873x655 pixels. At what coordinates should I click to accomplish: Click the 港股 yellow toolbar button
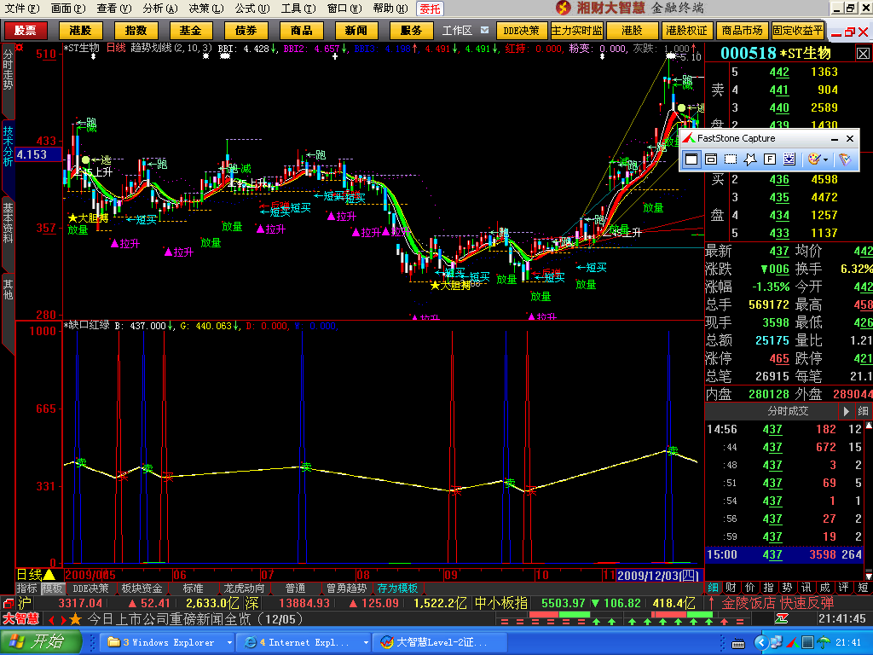click(81, 31)
